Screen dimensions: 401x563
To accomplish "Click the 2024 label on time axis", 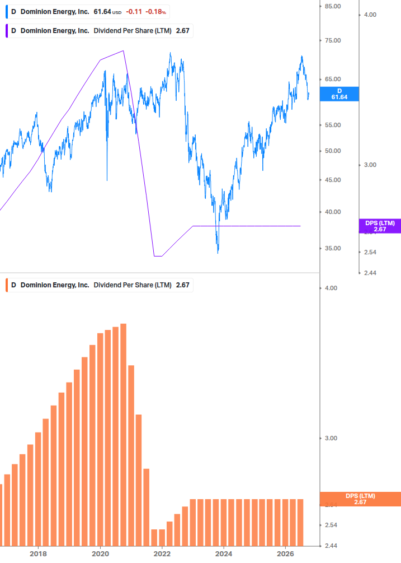I will tap(224, 553).
